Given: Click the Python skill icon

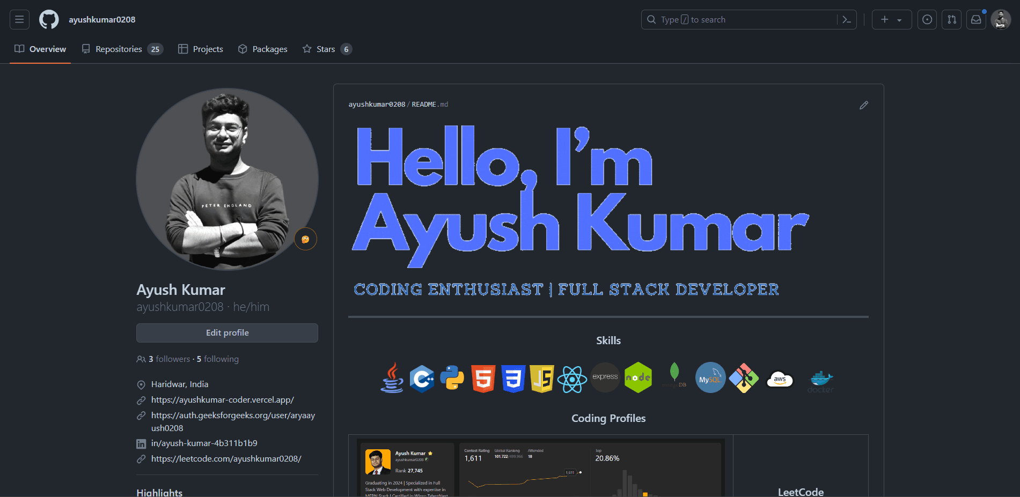Looking at the screenshot, I should 452,378.
